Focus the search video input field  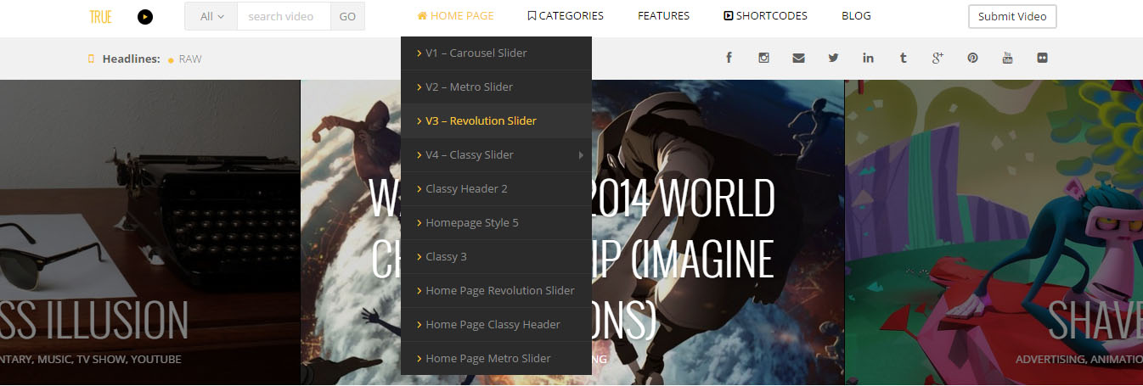click(x=284, y=16)
